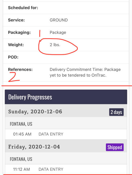Select the '11:12 AM DATA ENTRY' event
The width and height of the screenshot is (132, 175).
point(66,169)
